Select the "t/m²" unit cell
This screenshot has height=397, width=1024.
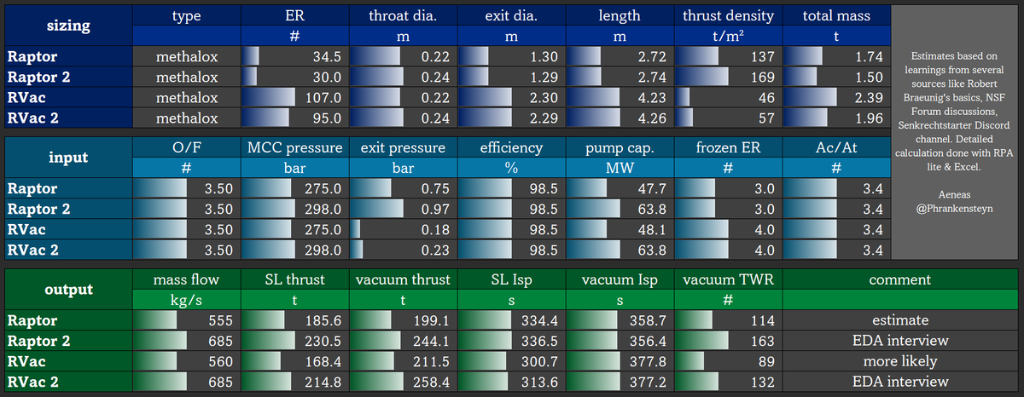[x=727, y=36]
